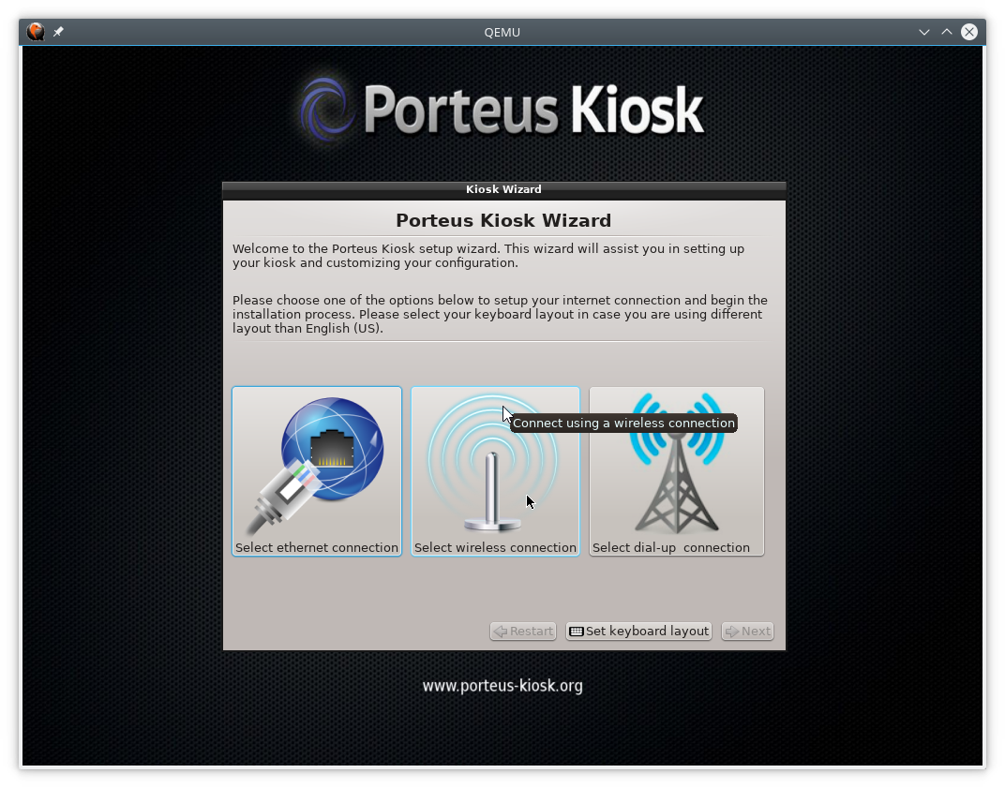
Task: Pin the QEMU window using pin icon
Action: point(58,32)
